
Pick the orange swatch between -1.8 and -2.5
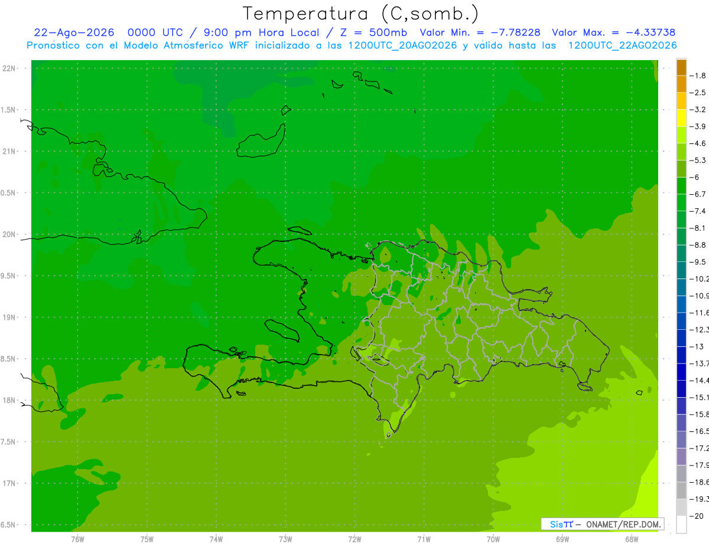point(681,84)
